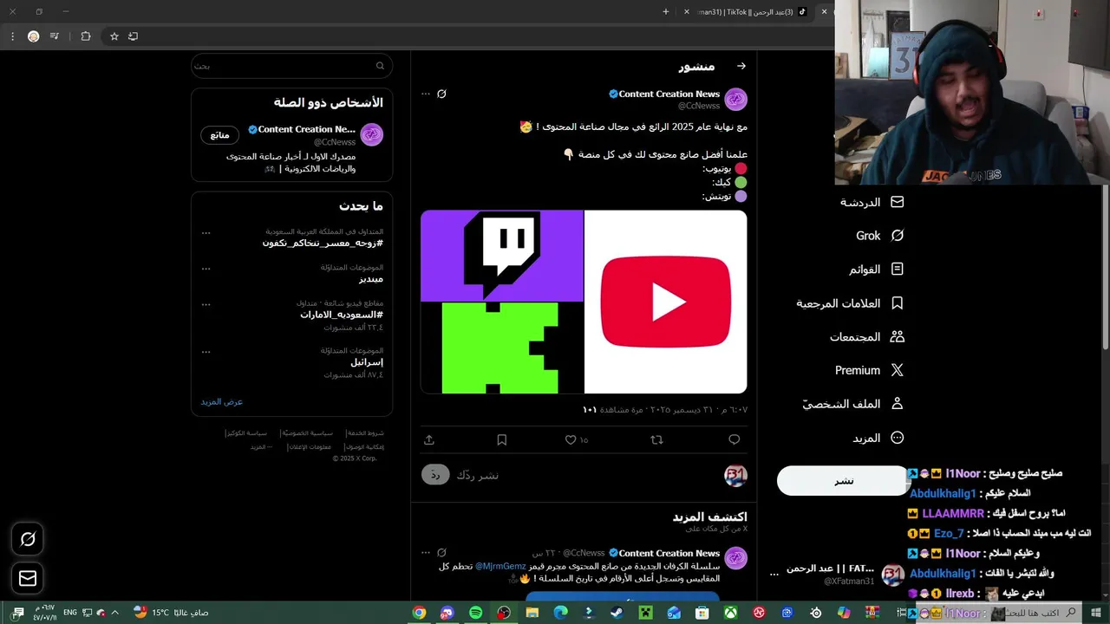Open the Chrome three-dot menu
The image size is (1110, 624).
pos(12,36)
